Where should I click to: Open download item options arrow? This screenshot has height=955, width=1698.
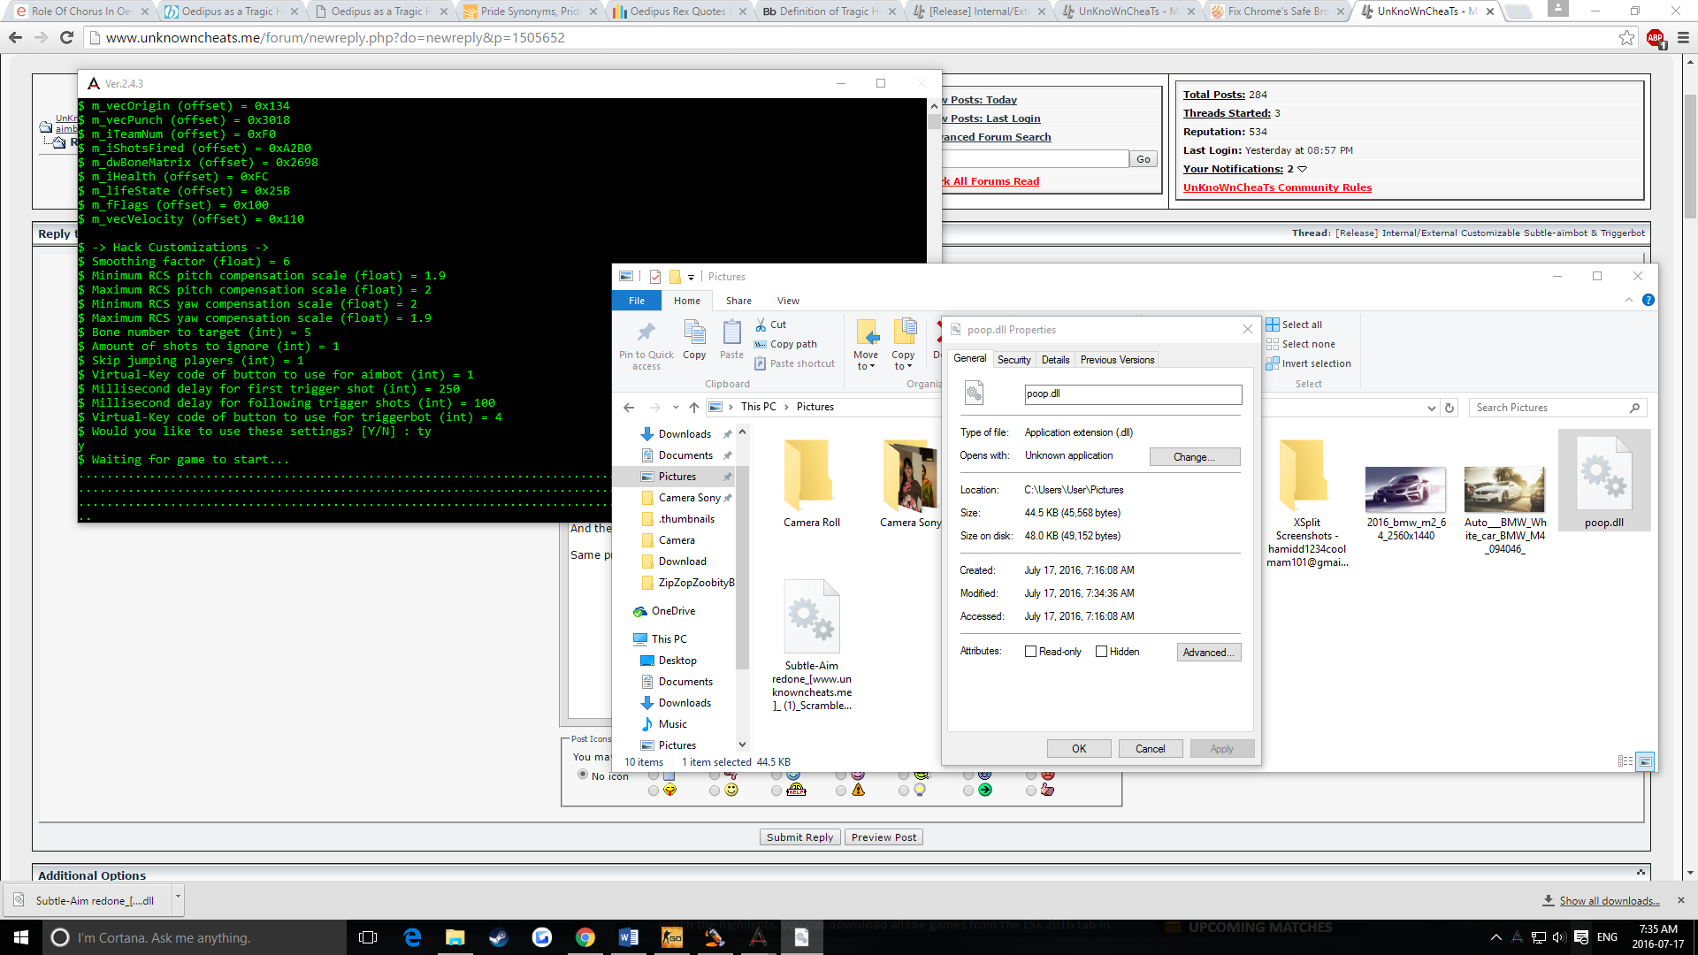[x=178, y=897]
